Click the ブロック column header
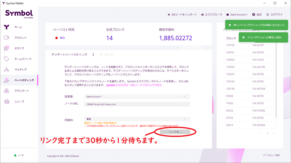 231,38
